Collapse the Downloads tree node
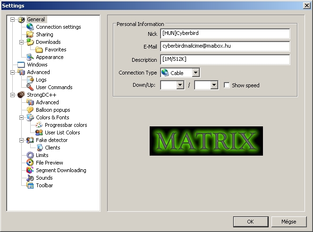Screen dimensions: 313x232 point(22,42)
